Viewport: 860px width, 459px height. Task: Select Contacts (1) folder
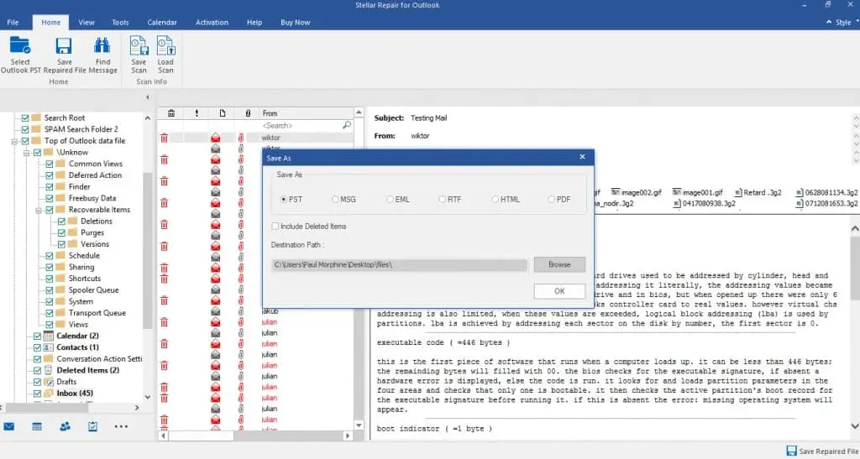point(77,347)
